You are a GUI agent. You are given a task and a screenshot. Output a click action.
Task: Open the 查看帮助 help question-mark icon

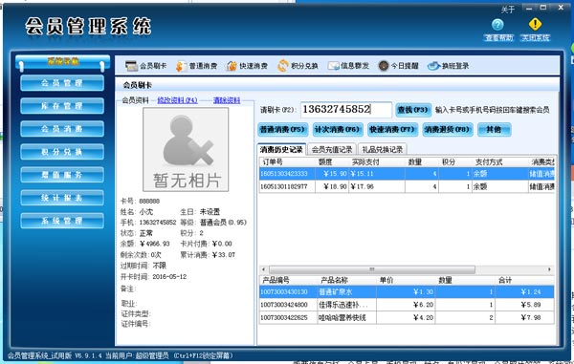pyautogui.click(x=497, y=25)
